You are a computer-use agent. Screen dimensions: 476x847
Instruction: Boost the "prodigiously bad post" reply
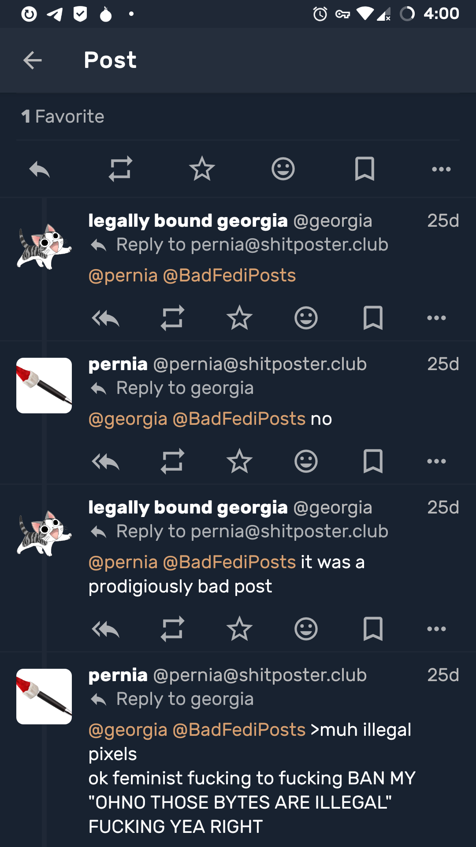coord(172,629)
